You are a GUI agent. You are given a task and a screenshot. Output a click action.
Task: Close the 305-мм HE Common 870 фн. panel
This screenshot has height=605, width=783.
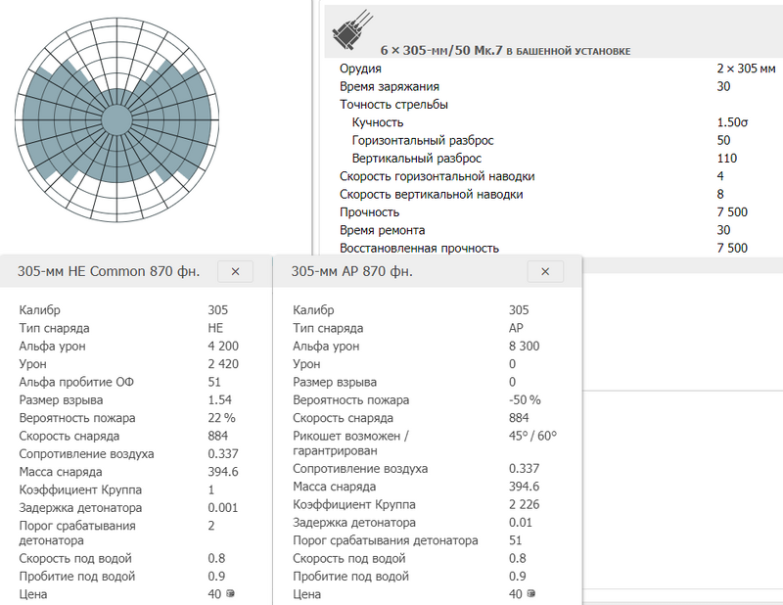click(x=235, y=272)
